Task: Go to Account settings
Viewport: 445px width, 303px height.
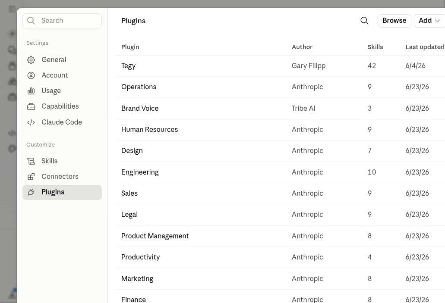Action: tap(62, 75)
